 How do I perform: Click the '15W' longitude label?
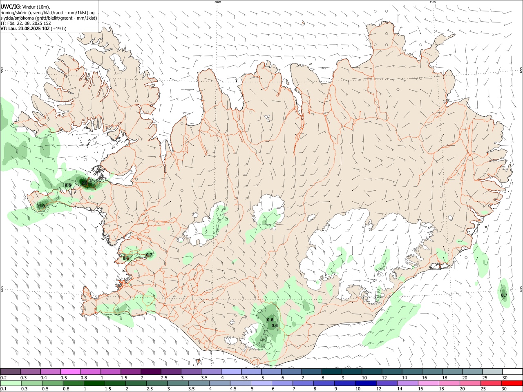433,2
